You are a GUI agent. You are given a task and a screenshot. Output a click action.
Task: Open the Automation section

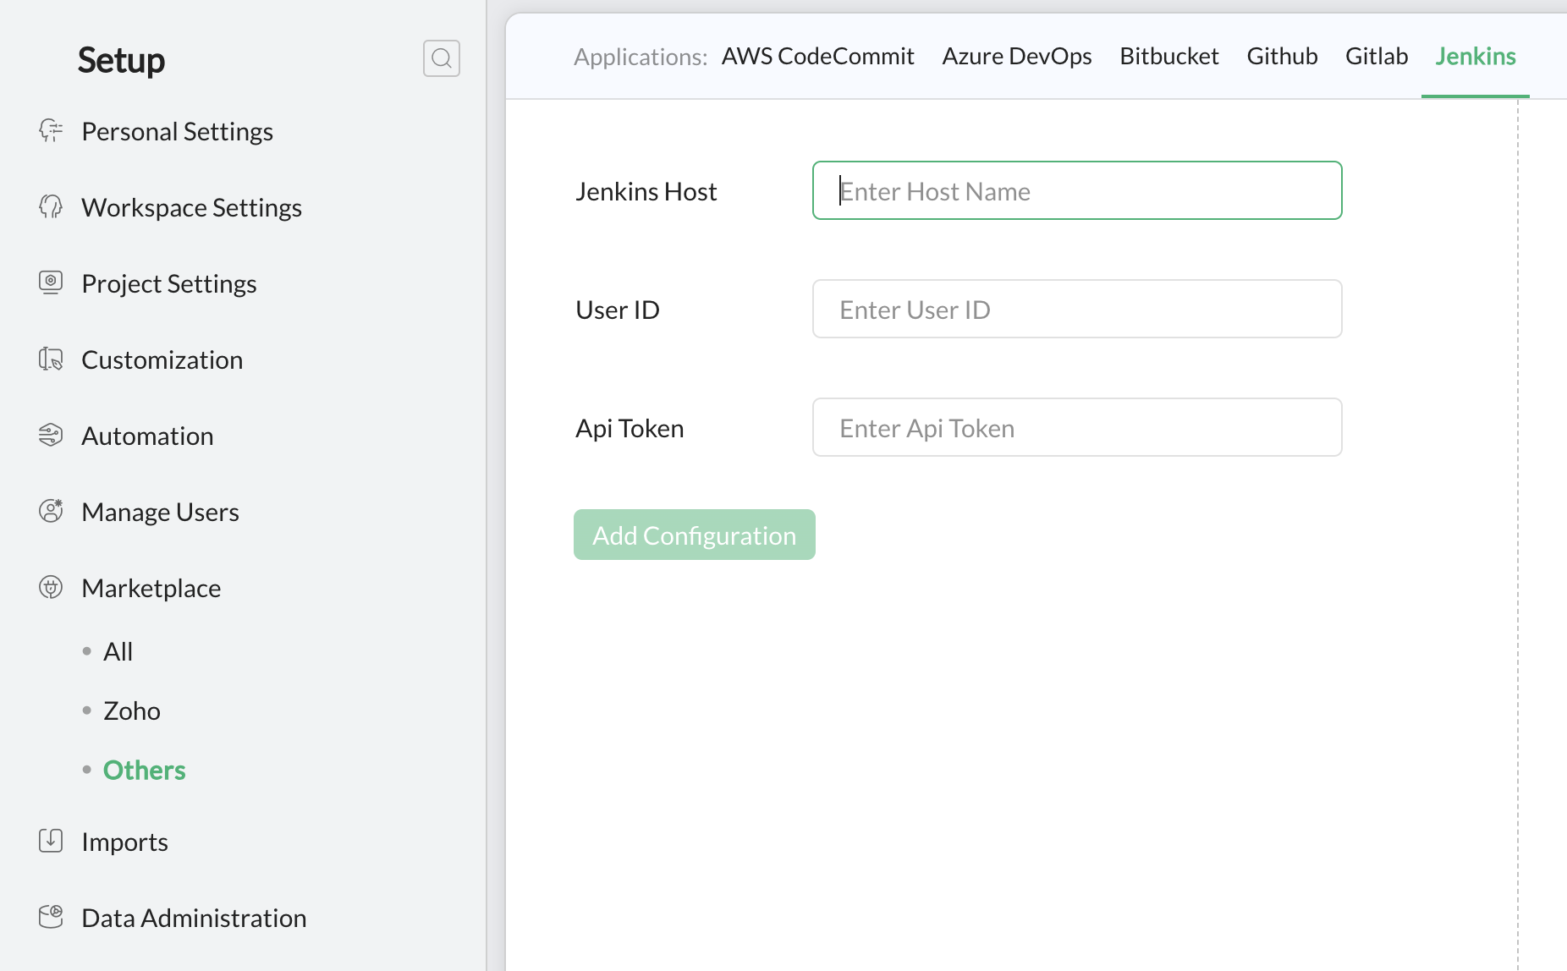(147, 436)
